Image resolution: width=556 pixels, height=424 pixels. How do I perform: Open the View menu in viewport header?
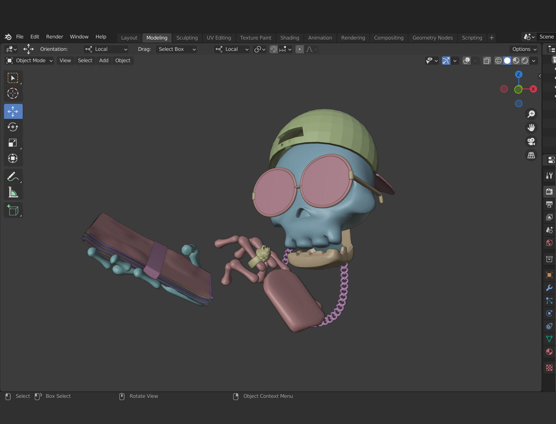[65, 61]
